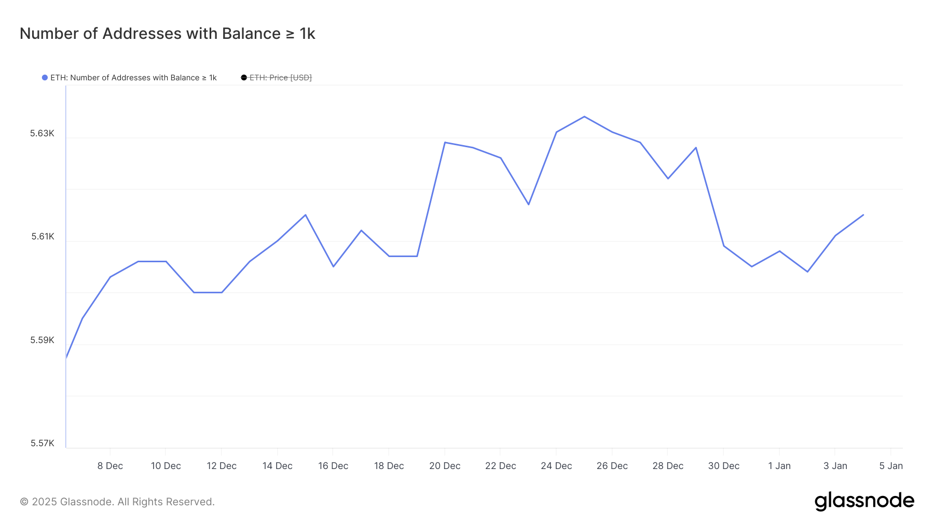Select the 1 Jan x-axis label
This screenshot has height=525, width=934.
click(779, 466)
